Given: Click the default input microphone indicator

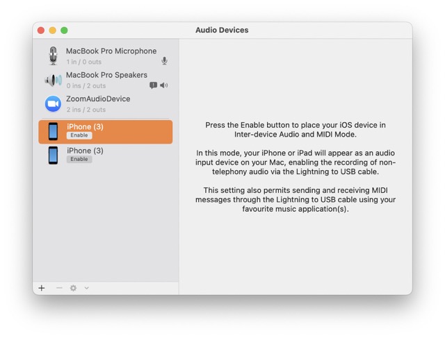Looking at the screenshot, I should coord(164,60).
